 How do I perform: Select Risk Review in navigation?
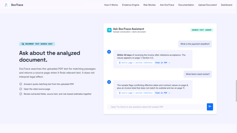(x=149, y=5)
